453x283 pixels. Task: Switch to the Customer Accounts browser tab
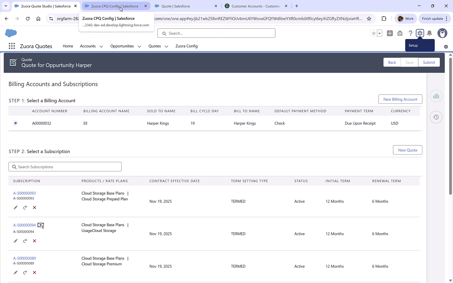(256, 6)
